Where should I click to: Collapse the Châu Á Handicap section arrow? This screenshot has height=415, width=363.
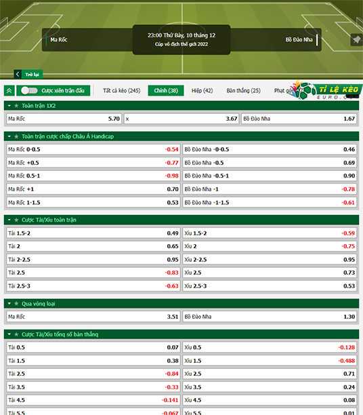(9, 136)
